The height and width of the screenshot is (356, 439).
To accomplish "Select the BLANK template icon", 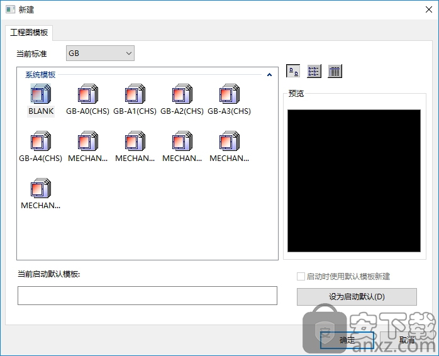I will point(41,95).
